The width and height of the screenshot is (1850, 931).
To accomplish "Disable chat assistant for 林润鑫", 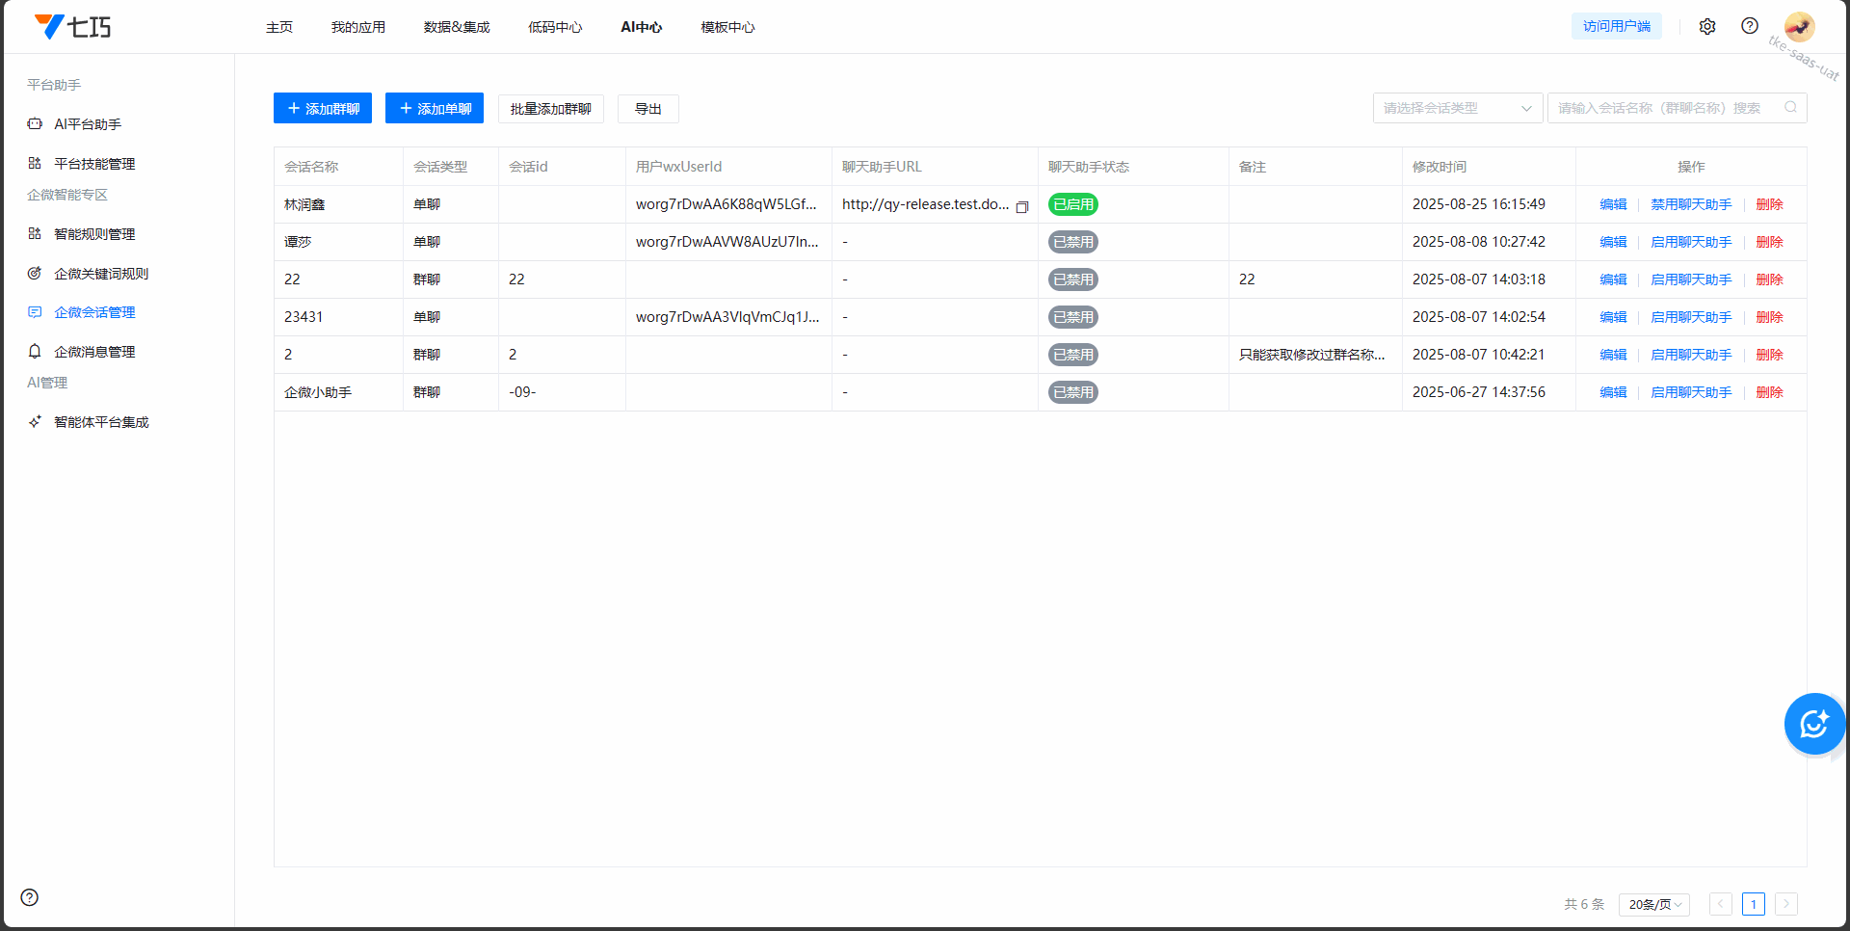I will pyautogui.click(x=1690, y=204).
